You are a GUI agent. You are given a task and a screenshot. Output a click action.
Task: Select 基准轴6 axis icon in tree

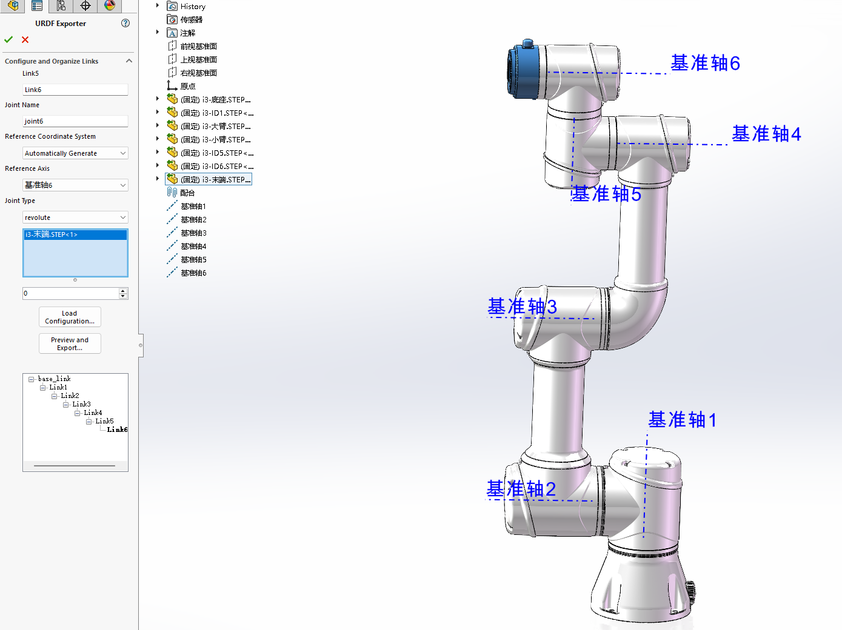point(172,273)
